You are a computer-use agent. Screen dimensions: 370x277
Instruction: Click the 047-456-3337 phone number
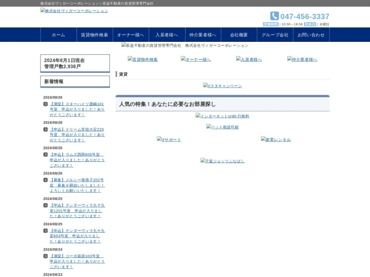pos(305,17)
